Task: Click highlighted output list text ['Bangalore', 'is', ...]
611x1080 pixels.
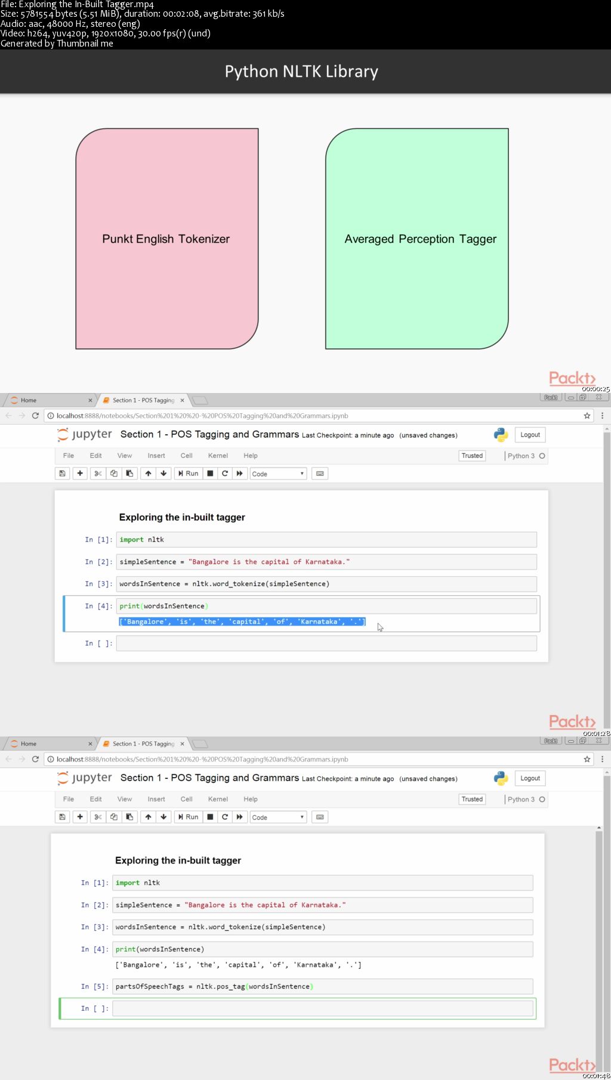Action: click(x=242, y=621)
